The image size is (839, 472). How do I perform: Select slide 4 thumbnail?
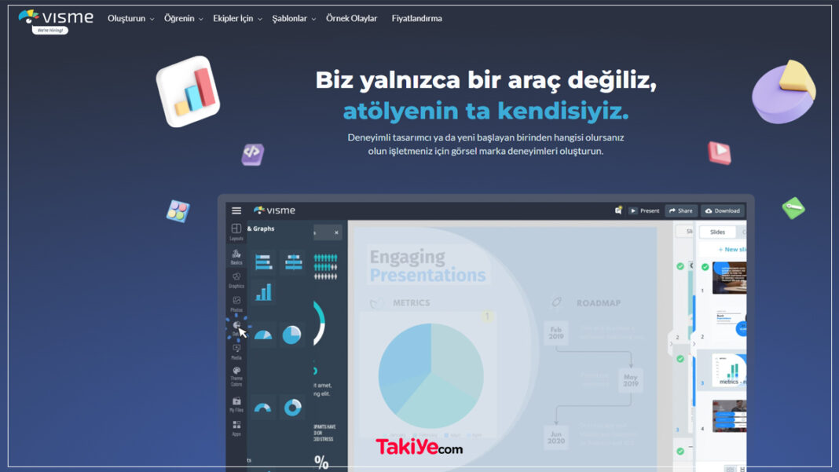pos(729,415)
